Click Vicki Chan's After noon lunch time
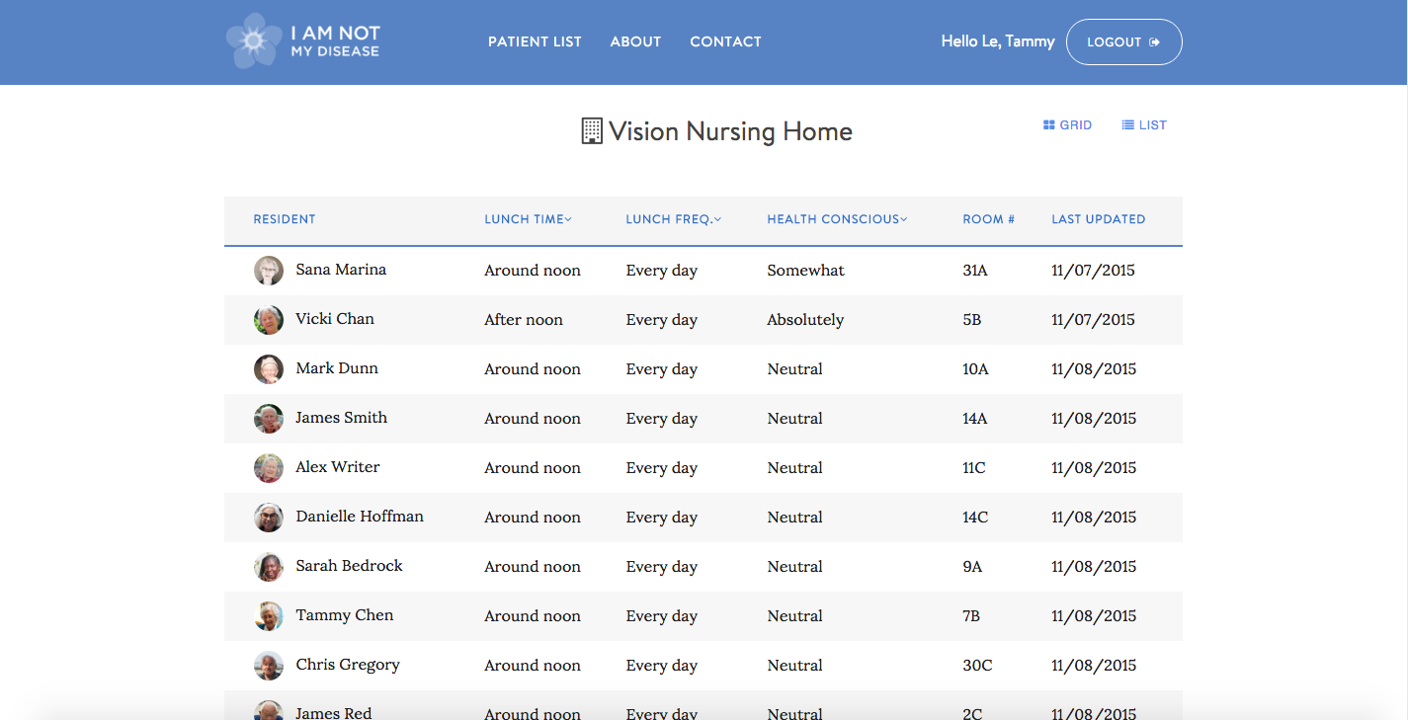Viewport: 1408px width, 720px height. tap(524, 320)
